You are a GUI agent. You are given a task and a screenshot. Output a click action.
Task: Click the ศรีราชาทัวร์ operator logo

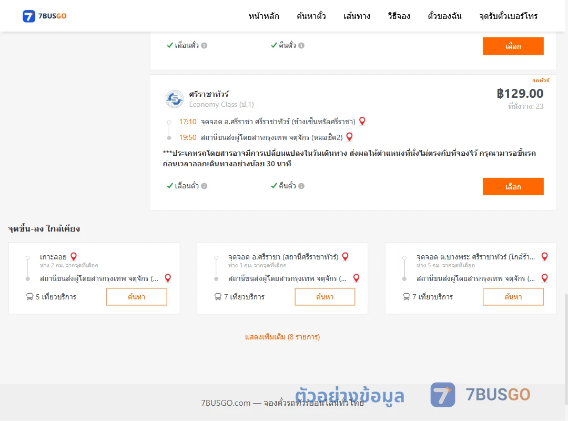click(x=174, y=99)
